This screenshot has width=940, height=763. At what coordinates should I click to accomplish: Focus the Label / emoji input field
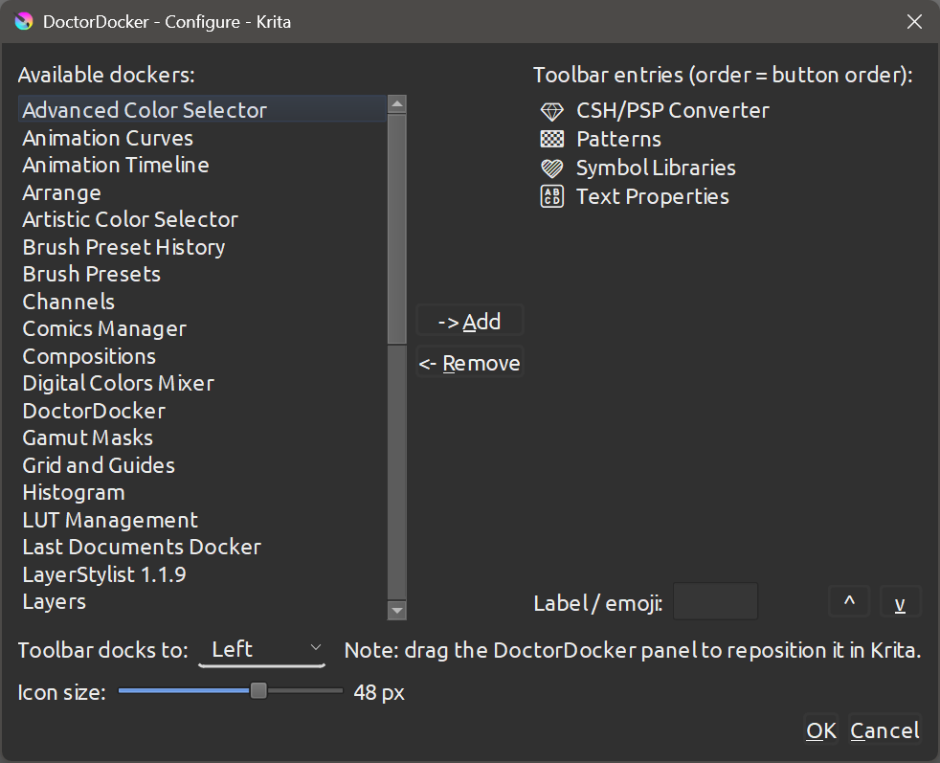coord(715,603)
